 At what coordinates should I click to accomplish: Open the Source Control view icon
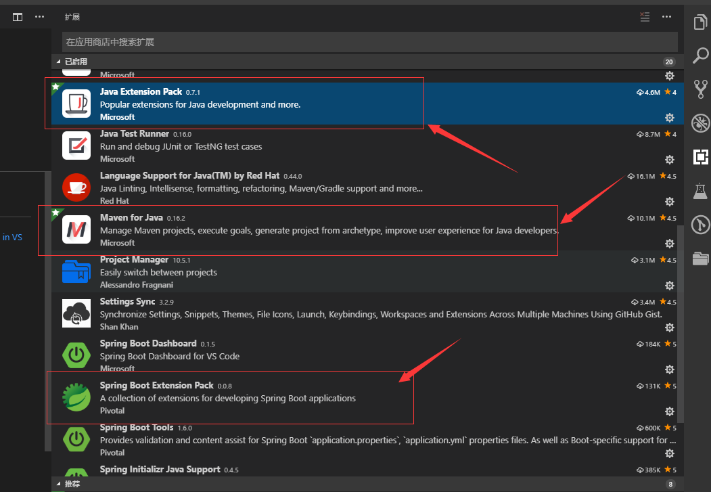(700, 89)
